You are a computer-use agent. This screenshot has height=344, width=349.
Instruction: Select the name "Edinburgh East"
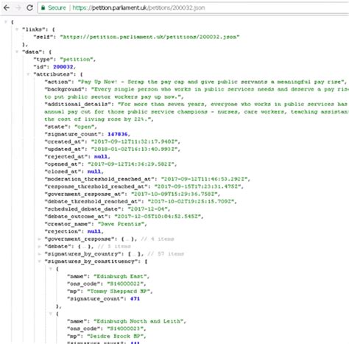pyautogui.click(x=121, y=276)
